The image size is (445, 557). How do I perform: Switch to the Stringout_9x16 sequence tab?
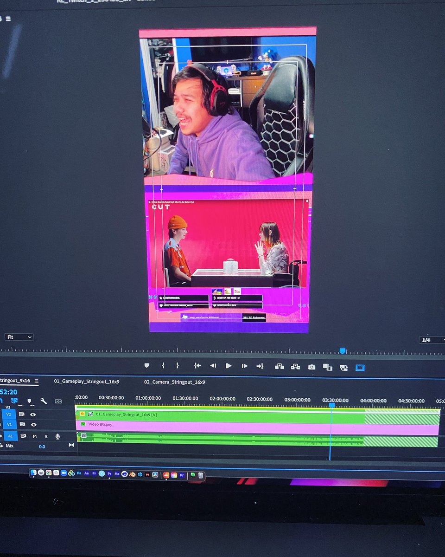point(15,381)
